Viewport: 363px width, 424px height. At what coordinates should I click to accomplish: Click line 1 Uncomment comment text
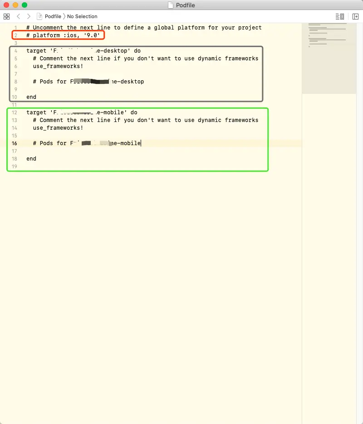144,28
